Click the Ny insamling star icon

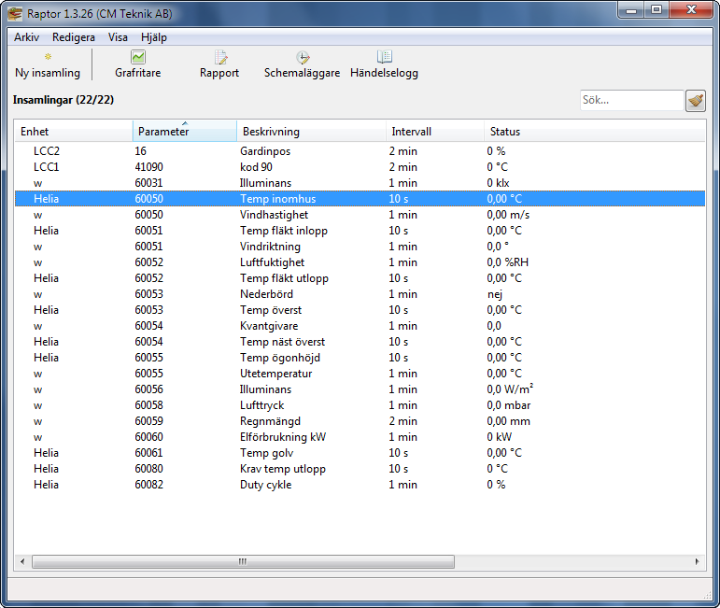coord(48,57)
